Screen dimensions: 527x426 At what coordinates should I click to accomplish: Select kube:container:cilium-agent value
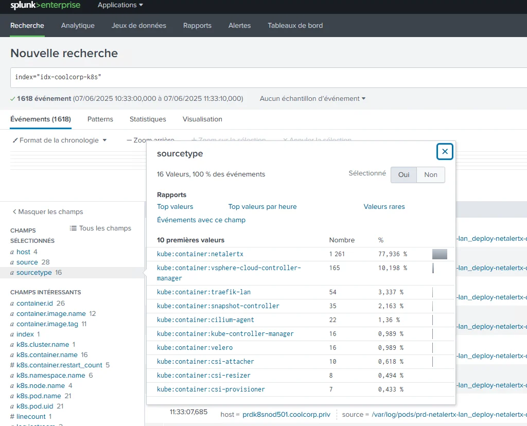click(x=205, y=320)
